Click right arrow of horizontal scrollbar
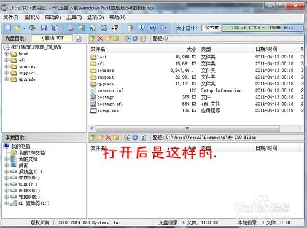Viewport: 307px width, 228px height. 300,128
